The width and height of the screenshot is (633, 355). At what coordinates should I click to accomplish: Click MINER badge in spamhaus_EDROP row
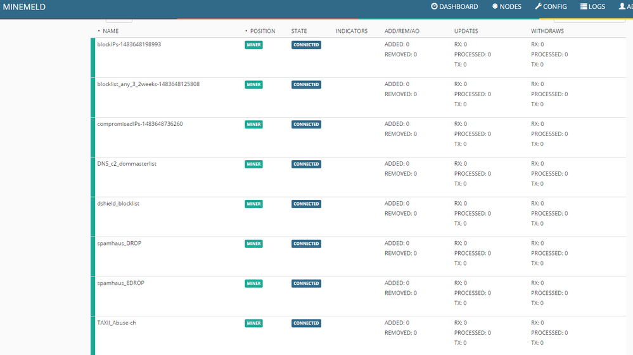click(253, 283)
